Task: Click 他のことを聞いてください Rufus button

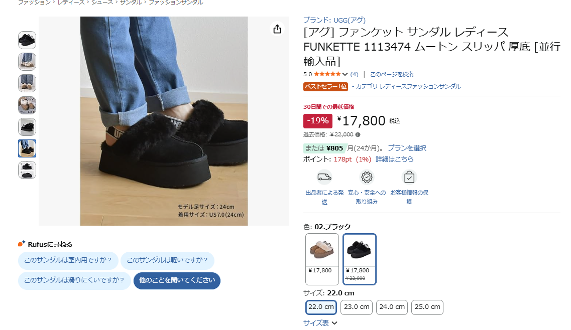Action: tap(177, 280)
